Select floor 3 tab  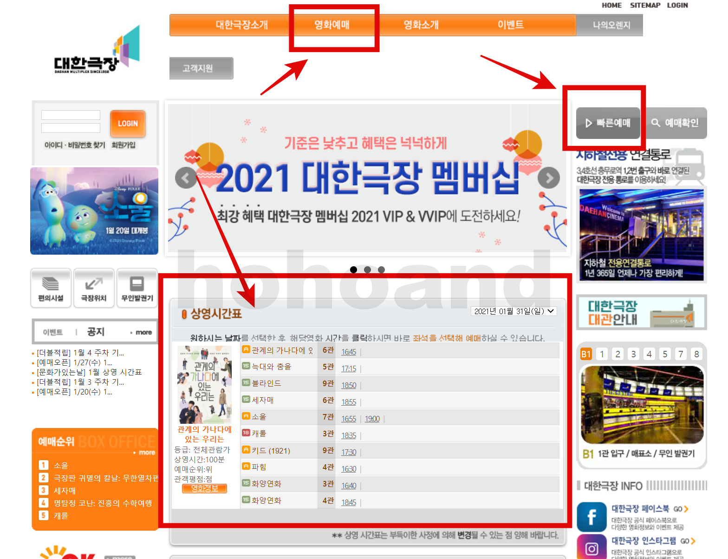[x=634, y=355]
